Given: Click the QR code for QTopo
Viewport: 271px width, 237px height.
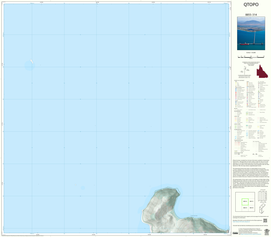Looking at the screenshot, I should pos(265,220).
